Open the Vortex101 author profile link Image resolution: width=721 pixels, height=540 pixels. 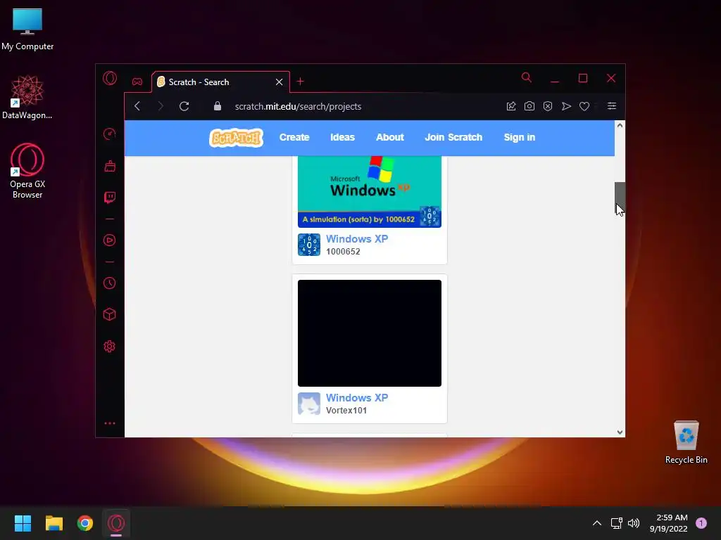tap(346, 411)
